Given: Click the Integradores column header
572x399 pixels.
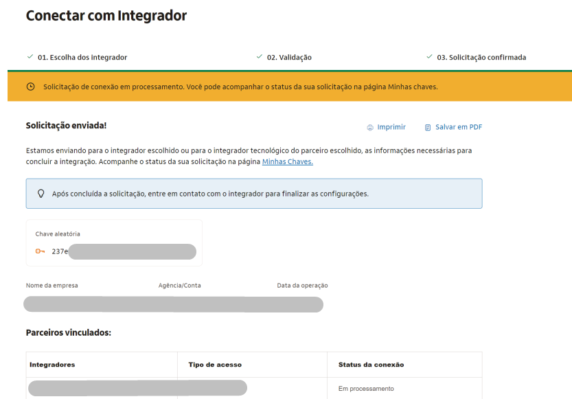Looking at the screenshot, I should [52, 365].
